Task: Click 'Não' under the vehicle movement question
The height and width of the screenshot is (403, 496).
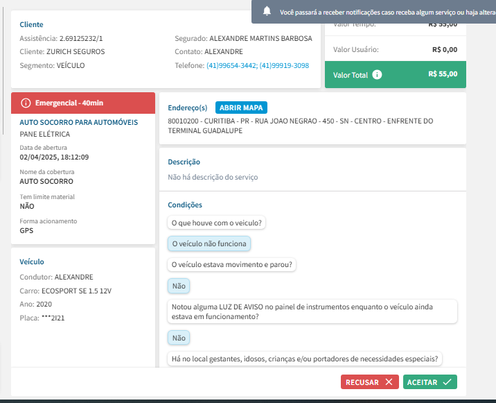Action: tap(179, 286)
